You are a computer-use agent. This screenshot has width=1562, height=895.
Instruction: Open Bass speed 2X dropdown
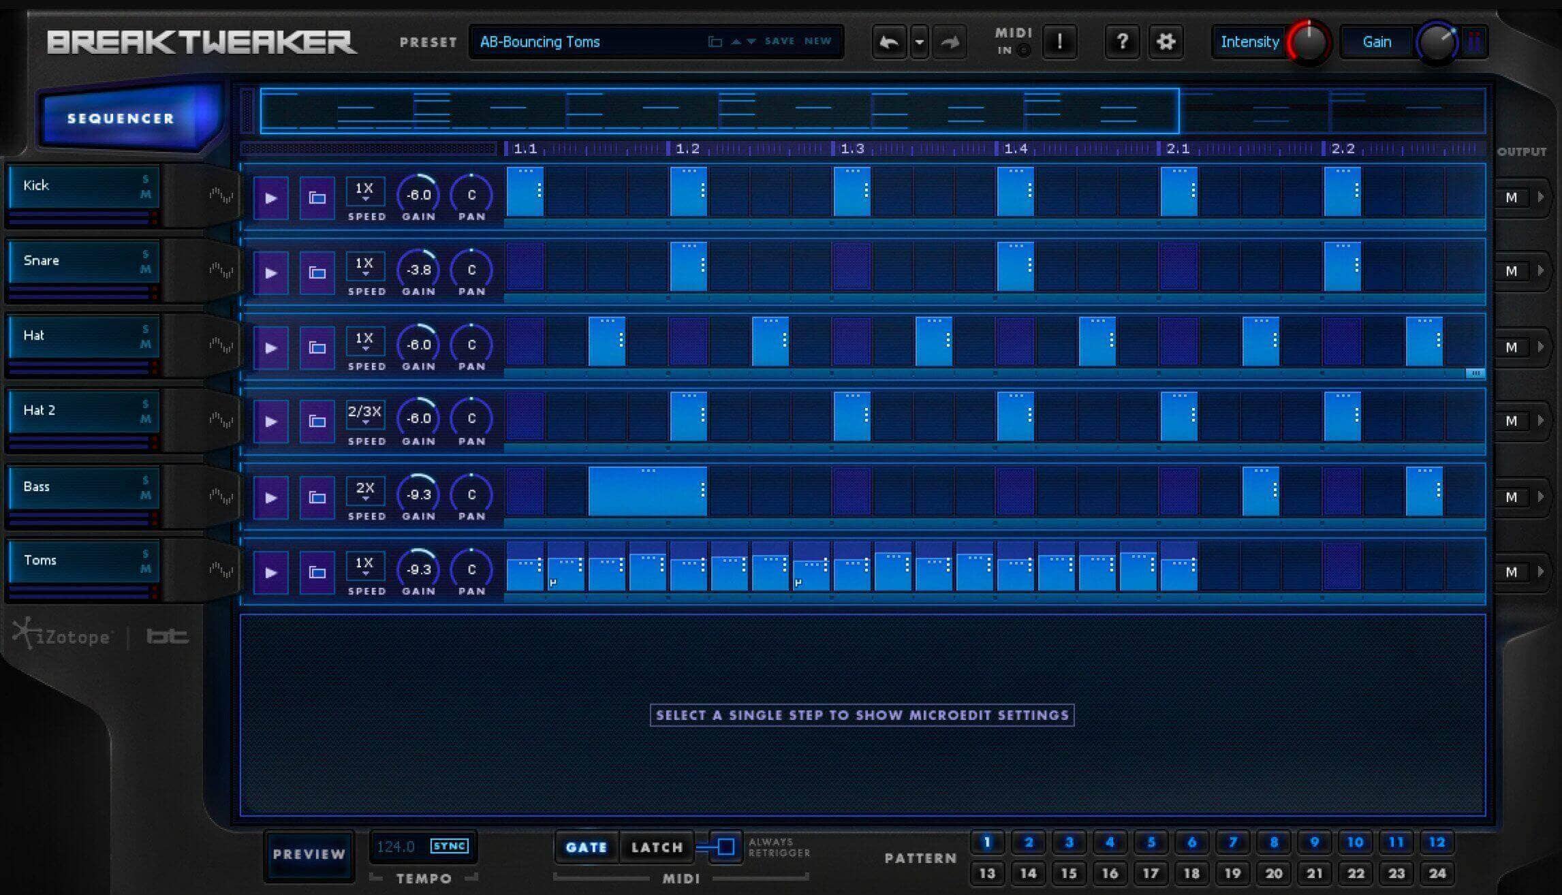[x=365, y=491]
